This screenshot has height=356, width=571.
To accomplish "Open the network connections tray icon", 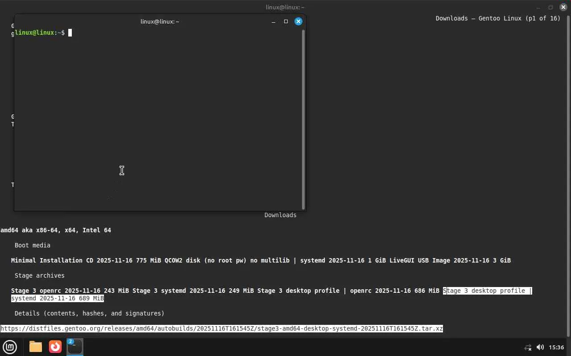I will pos(528,347).
